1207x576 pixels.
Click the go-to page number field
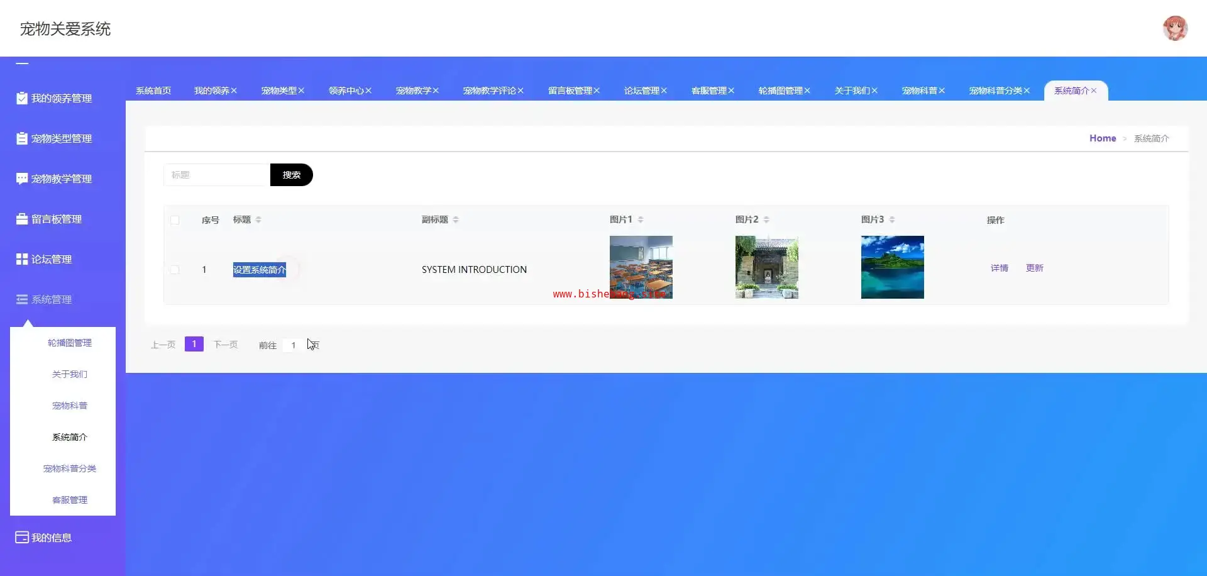tap(293, 345)
